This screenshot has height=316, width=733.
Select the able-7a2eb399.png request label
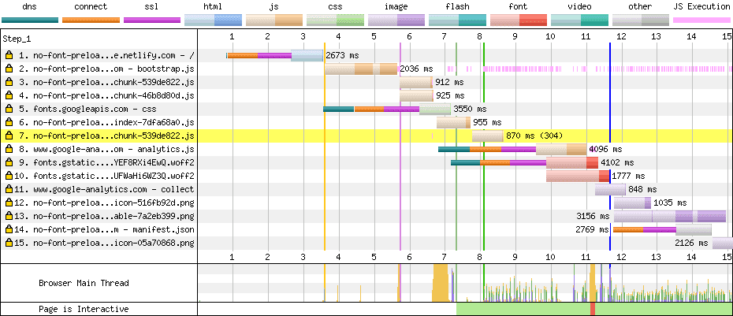click(x=105, y=216)
